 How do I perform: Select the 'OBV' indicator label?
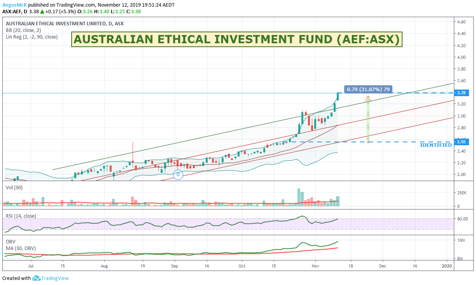pyautogui.click(x=10, y=241)
